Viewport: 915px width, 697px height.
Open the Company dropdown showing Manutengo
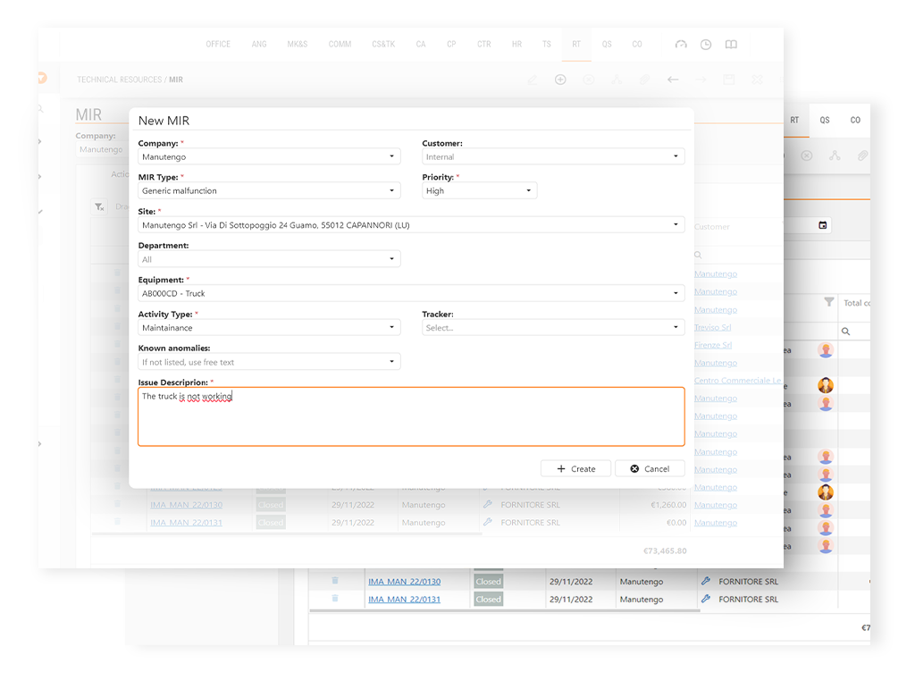[x=269, y=157]
